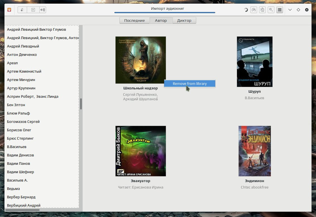
Task: Open the Эндимион book cover
Action: [x=255, y=151]
